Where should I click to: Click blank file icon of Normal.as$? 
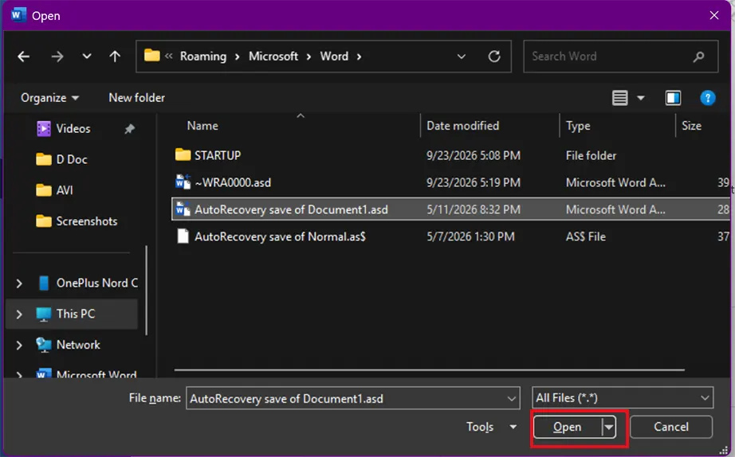coord(183,236)
